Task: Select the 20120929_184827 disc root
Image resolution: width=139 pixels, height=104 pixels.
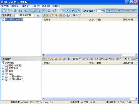Action: (x=14, y=19)
